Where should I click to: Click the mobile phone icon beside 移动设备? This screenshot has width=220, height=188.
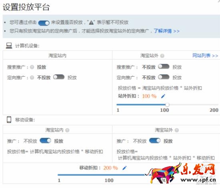tap(9, 120)
